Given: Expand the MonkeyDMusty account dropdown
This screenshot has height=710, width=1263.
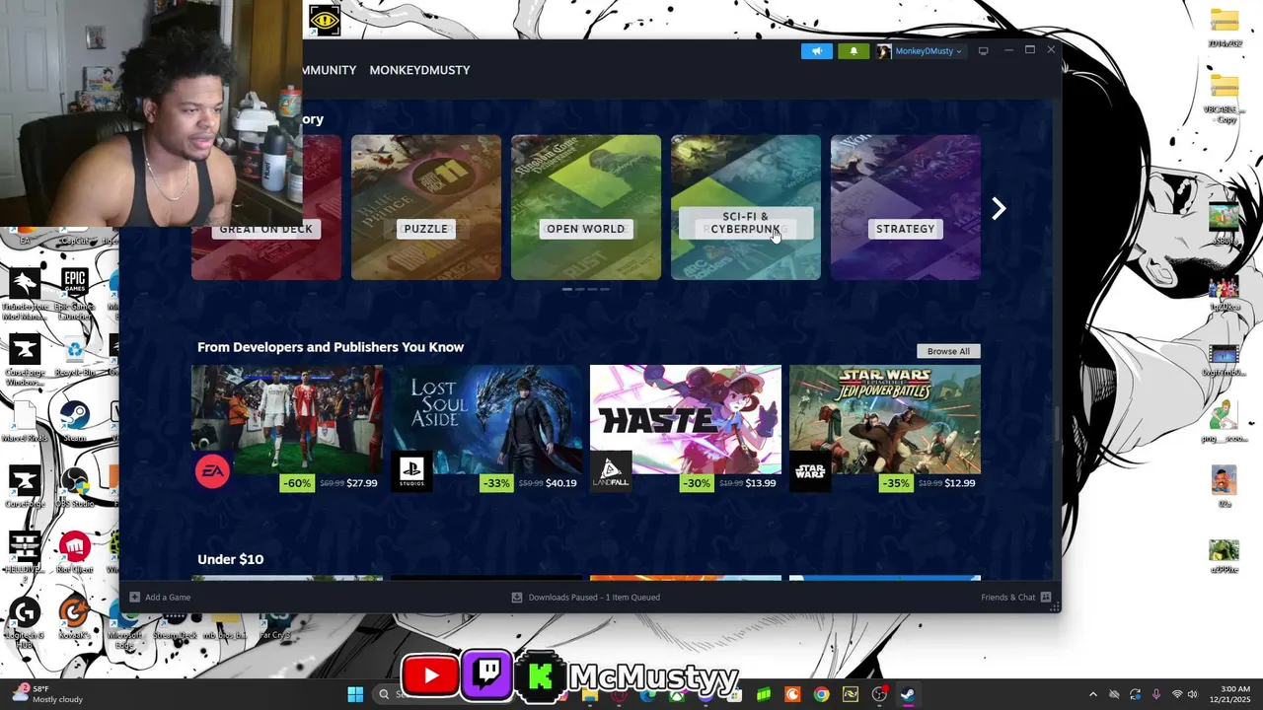Looking at the screenshot, I should point(920,51).
